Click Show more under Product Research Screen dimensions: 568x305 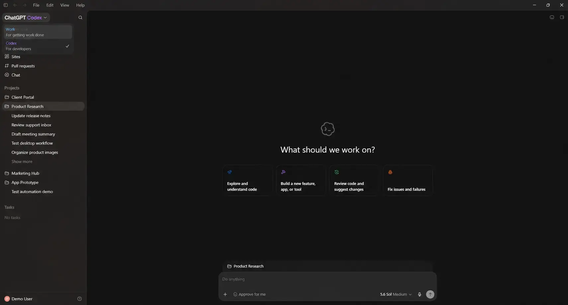[x=22, y=162]
